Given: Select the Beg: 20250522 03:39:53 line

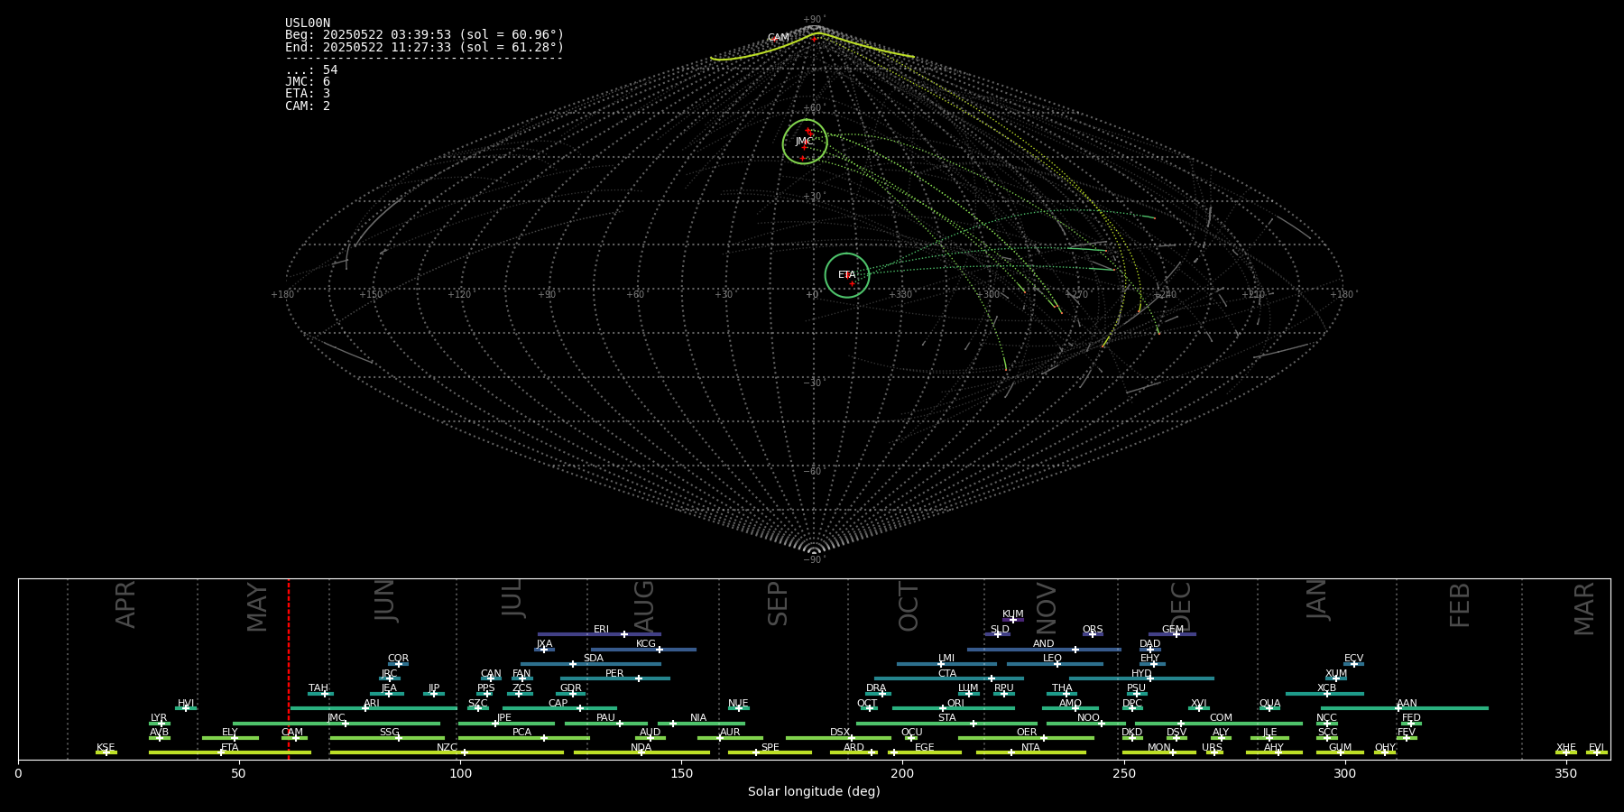Looking at the screenshot, I should [424, 35].
